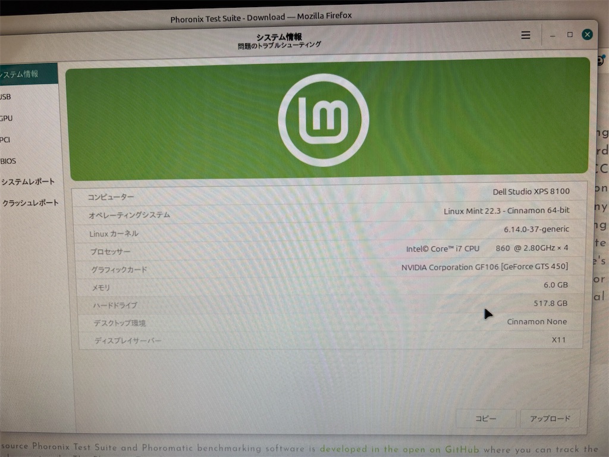The image size is (609, 457).
Task: Minimize the システム情報 window
Action: (x=553, y=36)
